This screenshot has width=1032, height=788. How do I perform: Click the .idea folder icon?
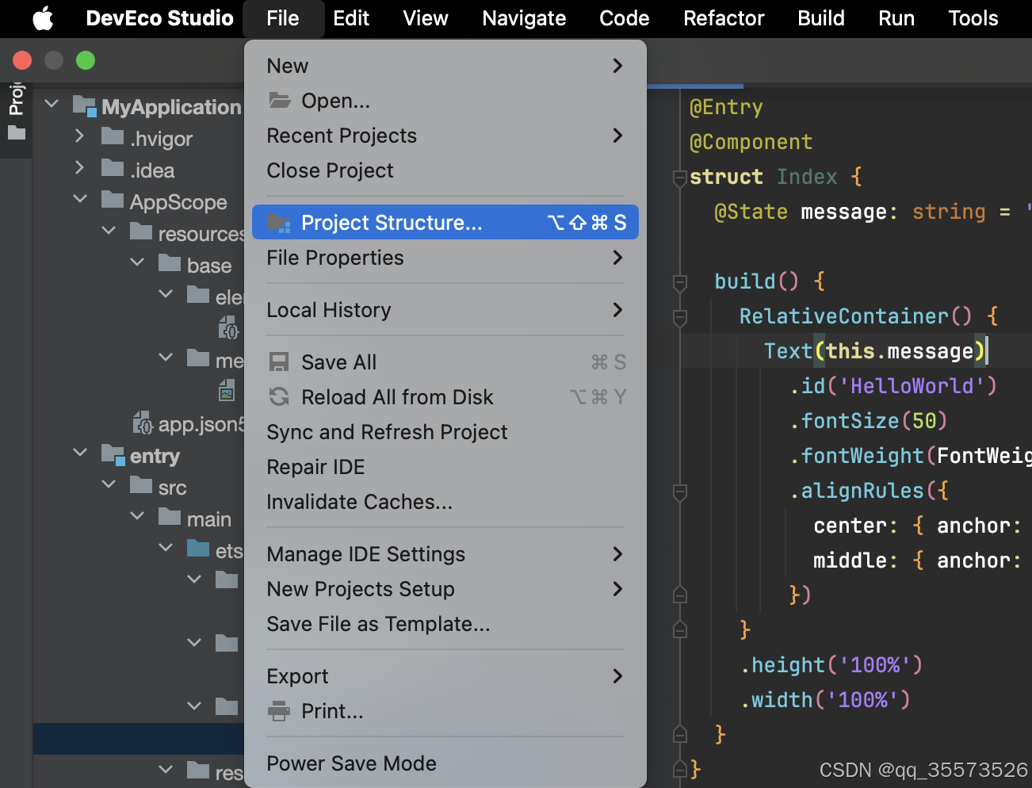pyautogui.click(x=113, y=169)
